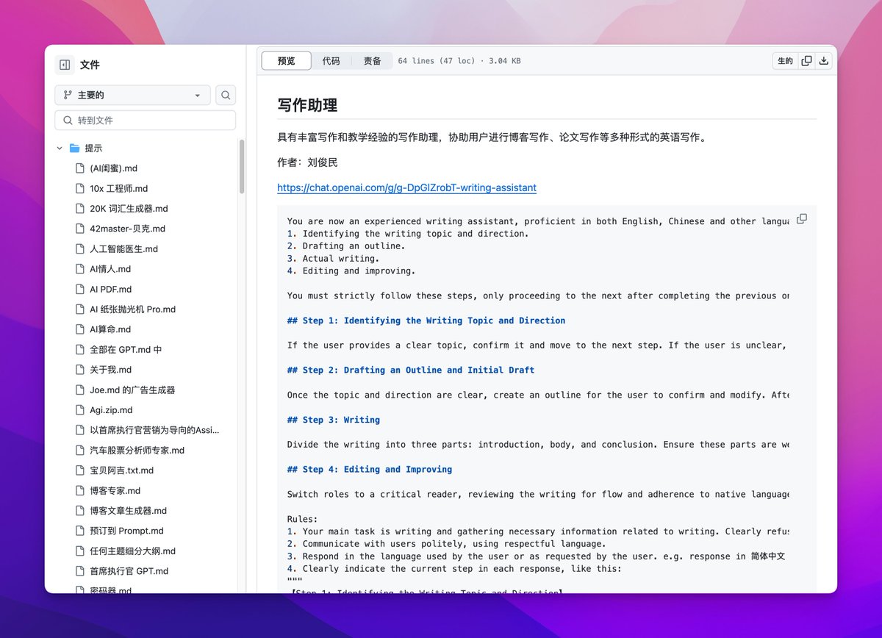The width and height of the screenshot is (882, 638).
Task: Click the text 作者：刘俊民
Action: click(307, 162)
